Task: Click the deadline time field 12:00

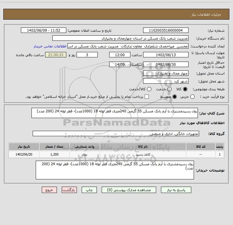Action: 120,55
